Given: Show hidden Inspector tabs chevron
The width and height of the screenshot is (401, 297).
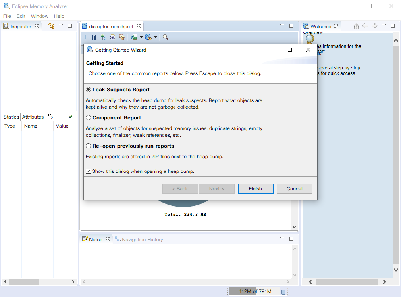Looking at the screenshot, I should pyautogui.click(x=50, y=116).
